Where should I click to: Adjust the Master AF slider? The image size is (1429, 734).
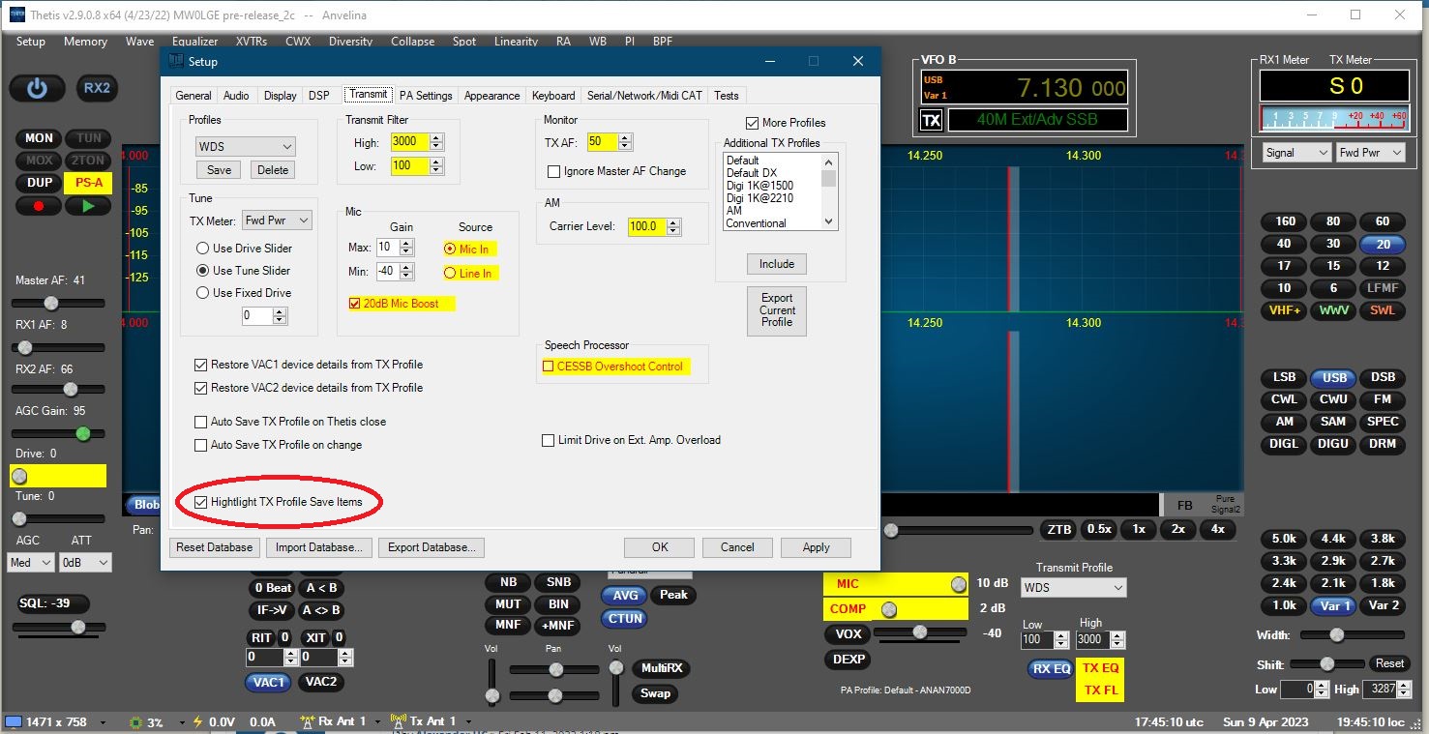(x=53, y=305)
